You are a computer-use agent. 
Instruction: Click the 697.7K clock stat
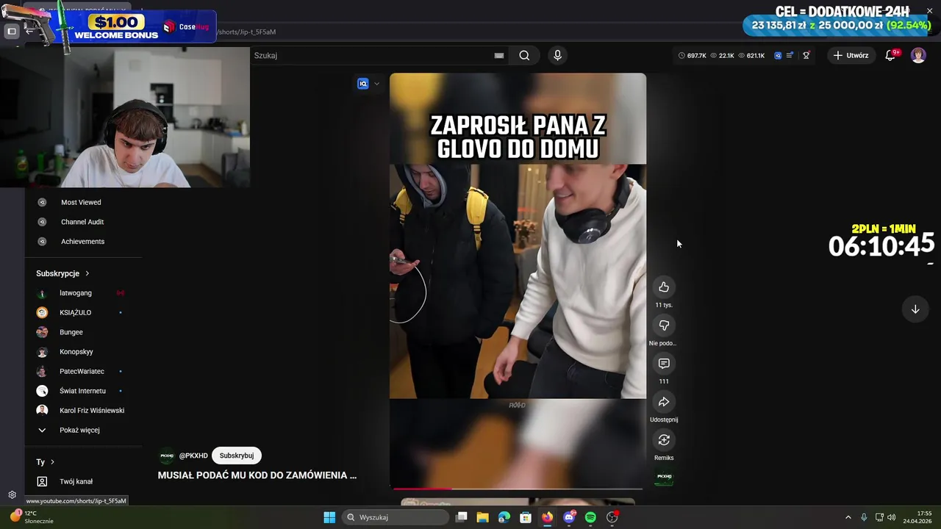point(693,55)
